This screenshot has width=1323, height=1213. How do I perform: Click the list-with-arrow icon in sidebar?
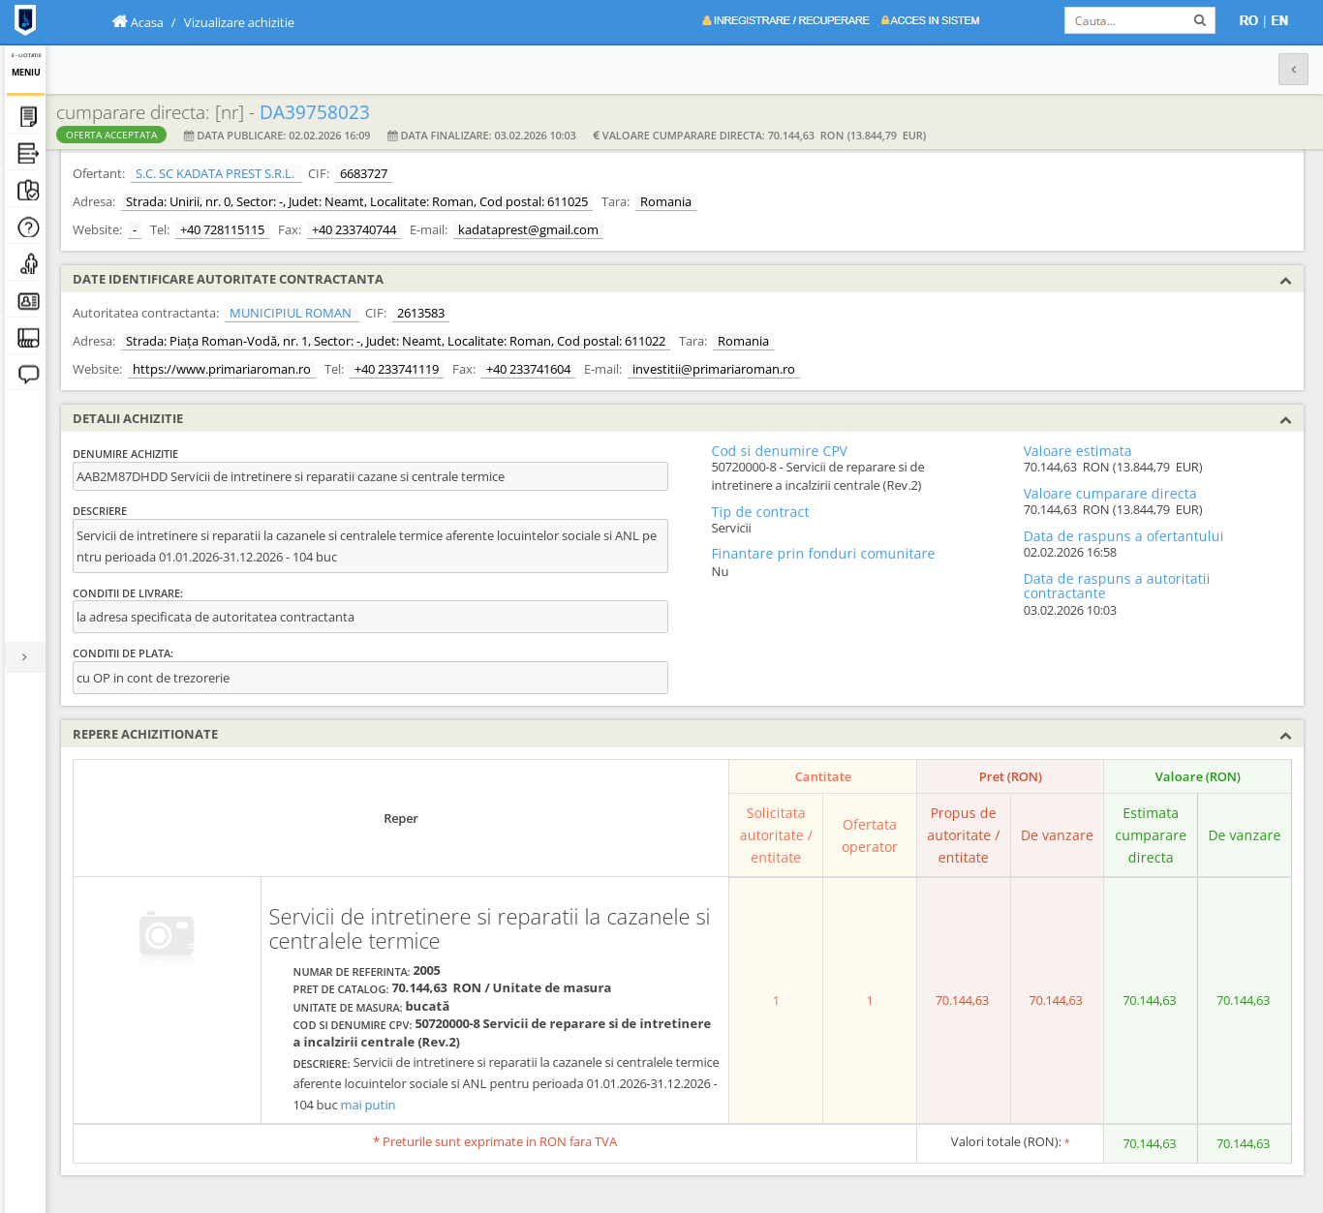pyautogui.click(x=28, y=154)
